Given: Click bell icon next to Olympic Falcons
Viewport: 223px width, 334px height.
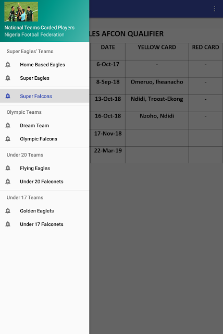Looking at the screenshot, I should (8, 139).
